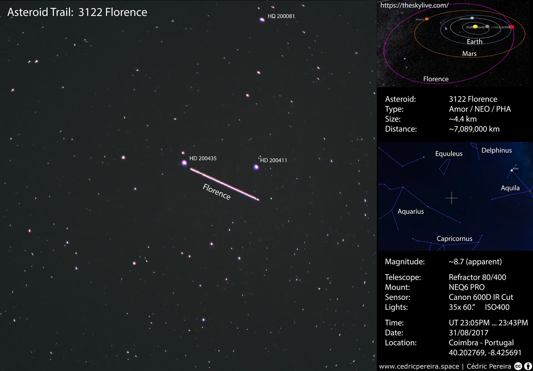Click the crosshair marker on constellation map
Viewport: 533px width, 371px height.
coord(451,198)
